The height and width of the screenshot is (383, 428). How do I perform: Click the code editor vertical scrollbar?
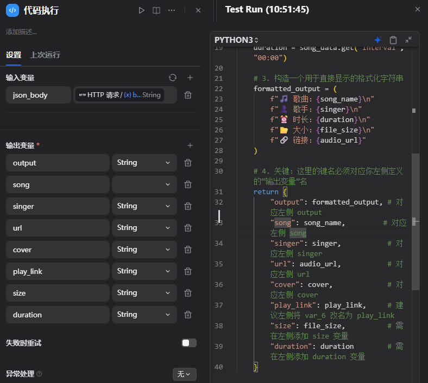(415, 222)
